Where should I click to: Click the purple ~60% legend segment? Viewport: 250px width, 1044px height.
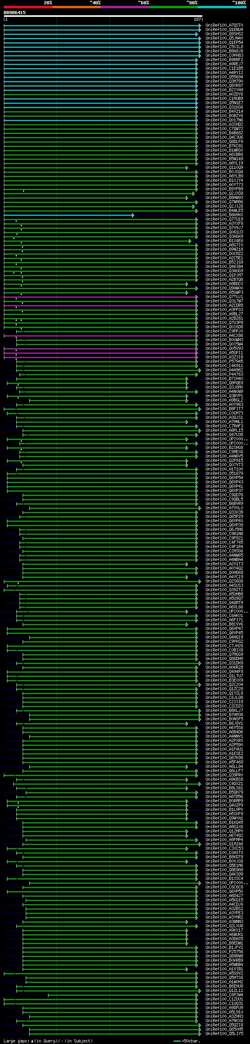click(125, 7)
